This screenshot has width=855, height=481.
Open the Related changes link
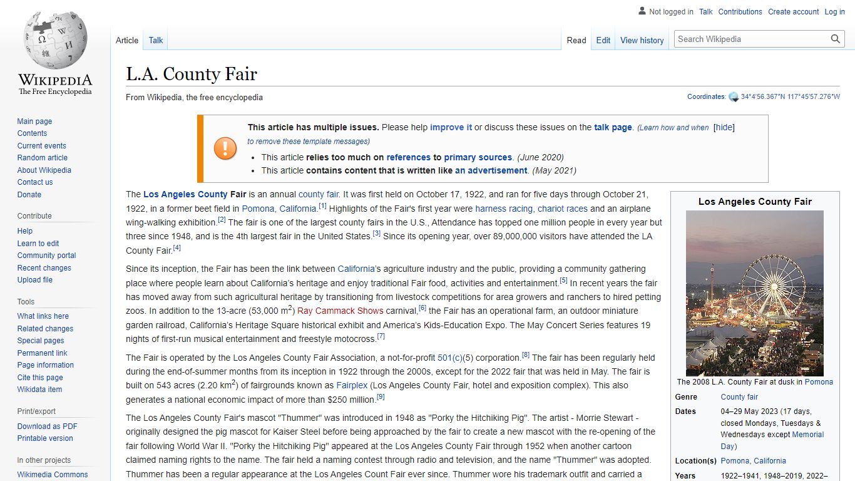tap(45, 329)
